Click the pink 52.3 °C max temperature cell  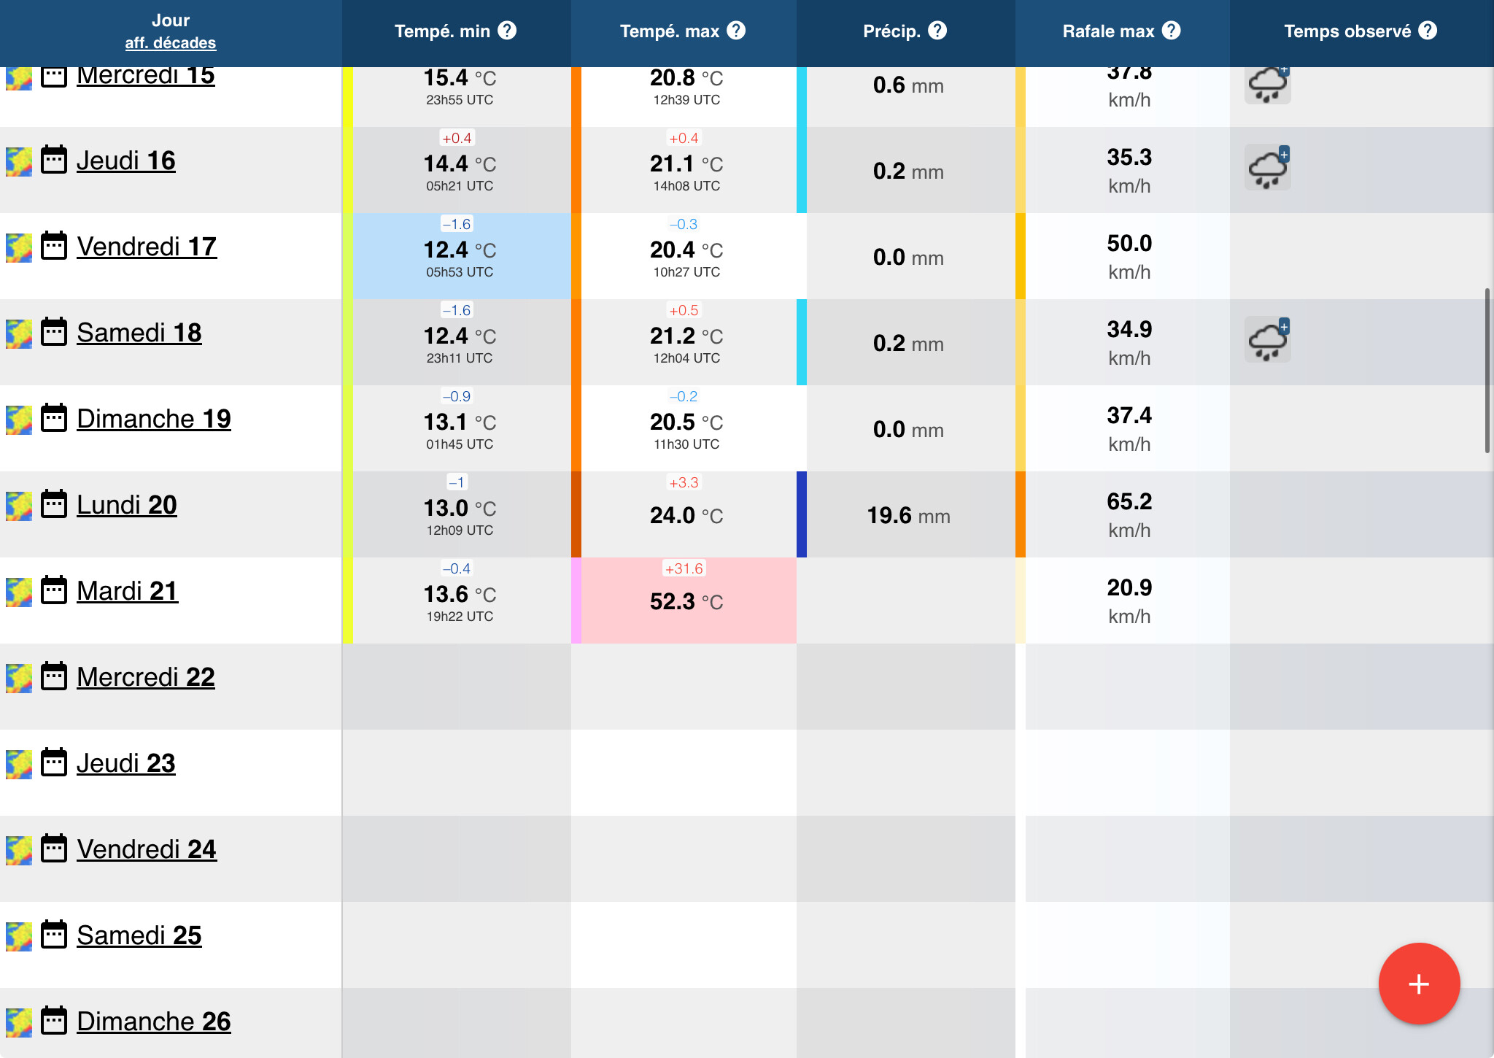click(686, 601)
